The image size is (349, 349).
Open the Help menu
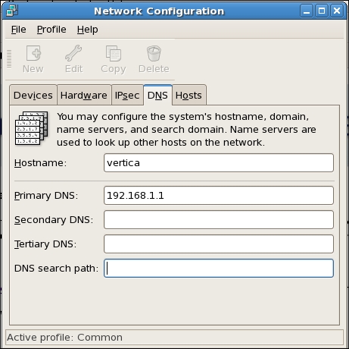click(88, 30)
